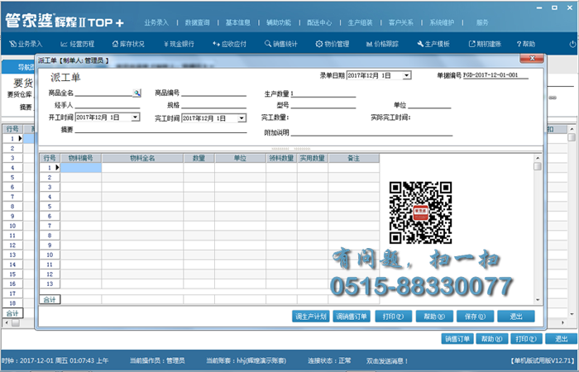Click 退出 button in the background window

[562, 339]
